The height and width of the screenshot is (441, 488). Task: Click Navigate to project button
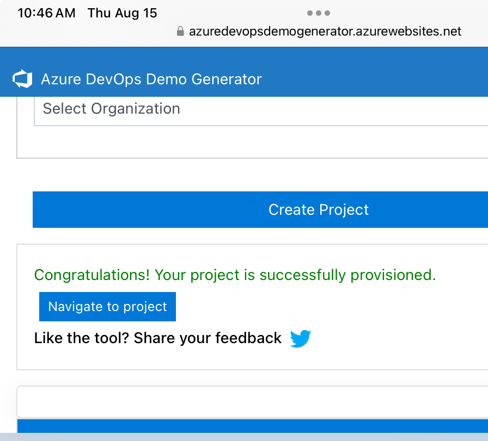click(x=107, y=307)
